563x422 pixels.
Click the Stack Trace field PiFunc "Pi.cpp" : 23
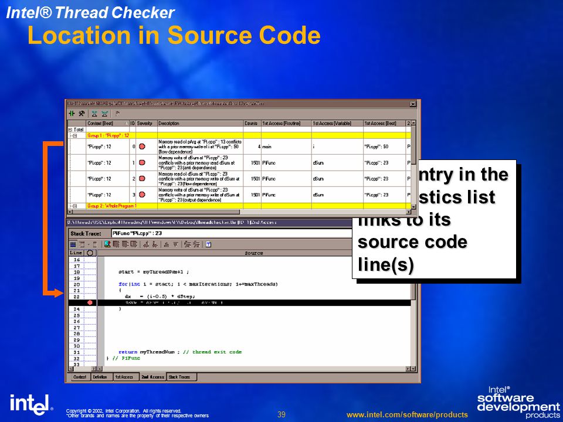click(232, 233)
